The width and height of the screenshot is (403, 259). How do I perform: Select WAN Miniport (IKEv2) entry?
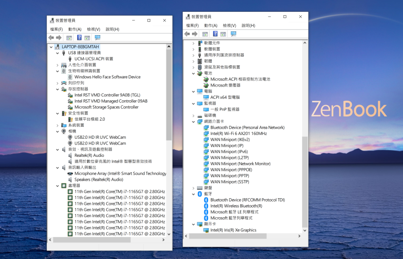pos(230,139)
